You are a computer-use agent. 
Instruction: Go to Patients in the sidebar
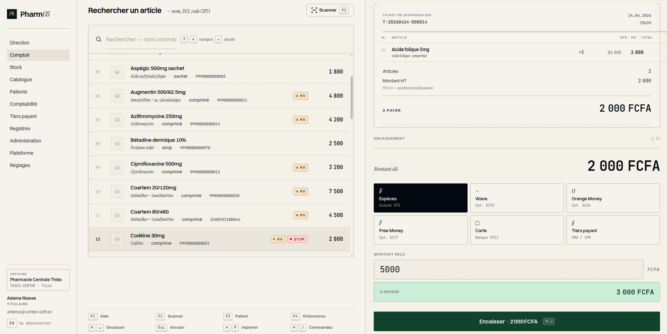19,92
